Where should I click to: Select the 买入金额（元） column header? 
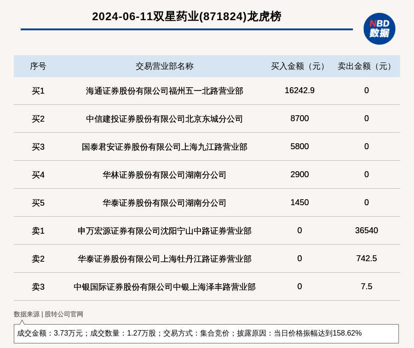[x=299, y=66]
